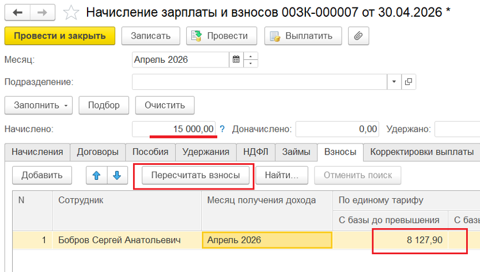Open the Заполнить dropdown button
480x272 pixels.
coord(38,105)
